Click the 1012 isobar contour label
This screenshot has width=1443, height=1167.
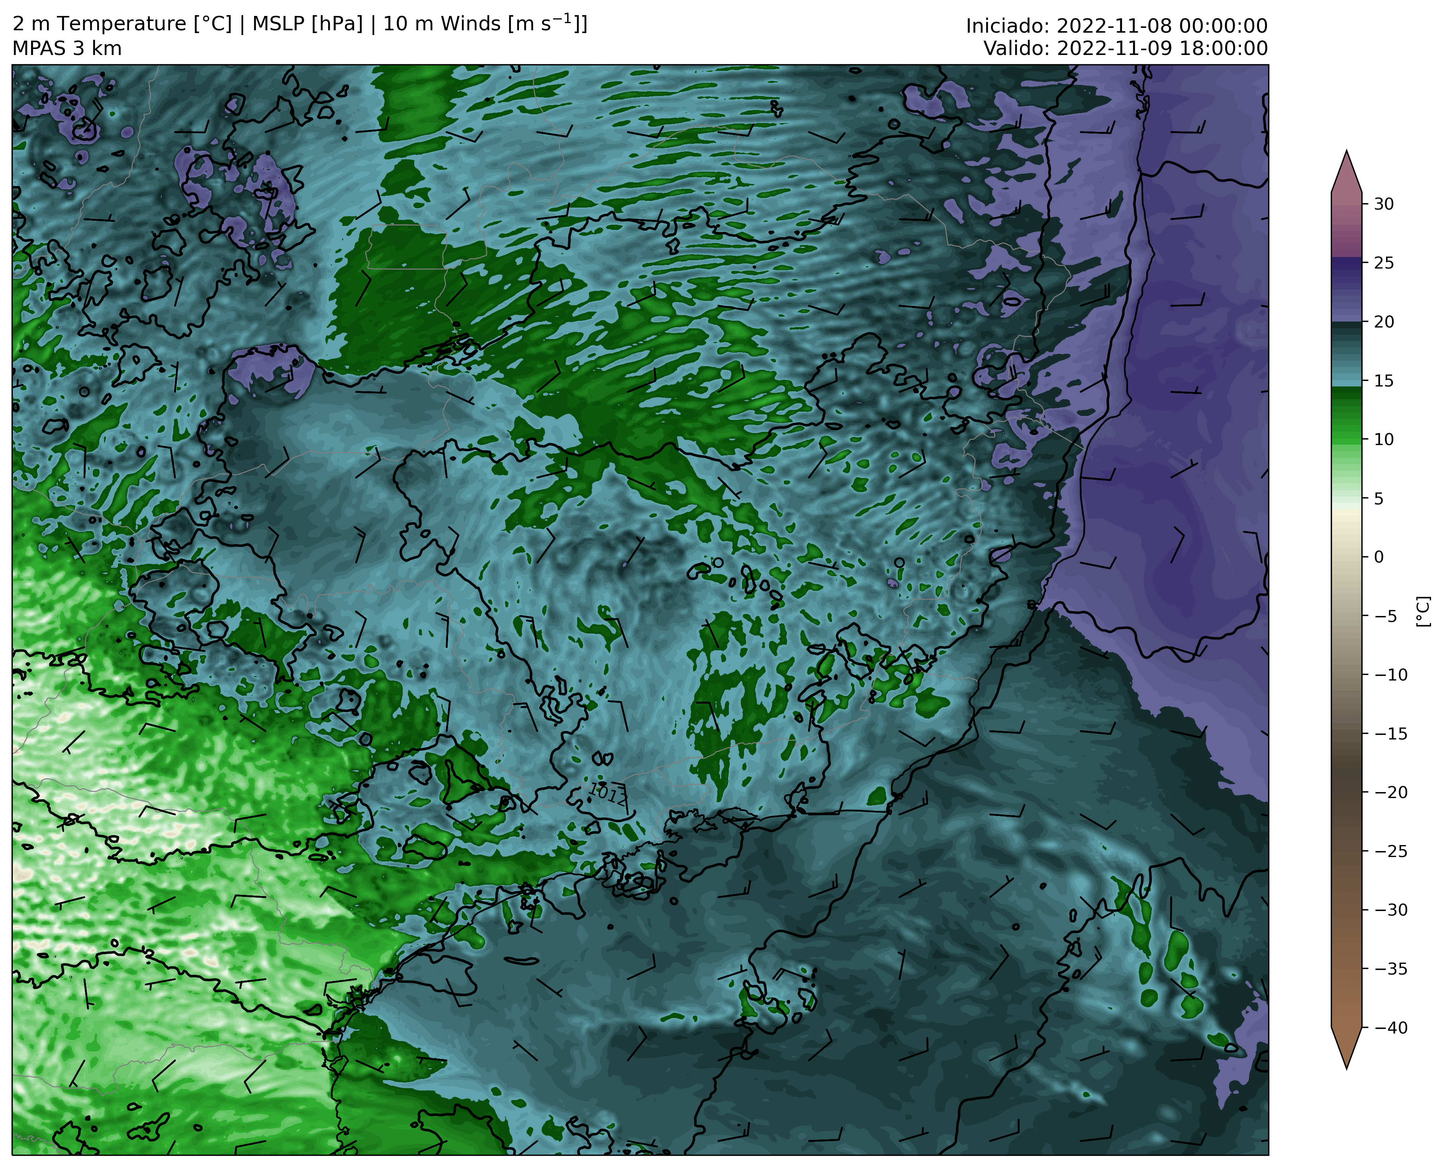[607, 795]
